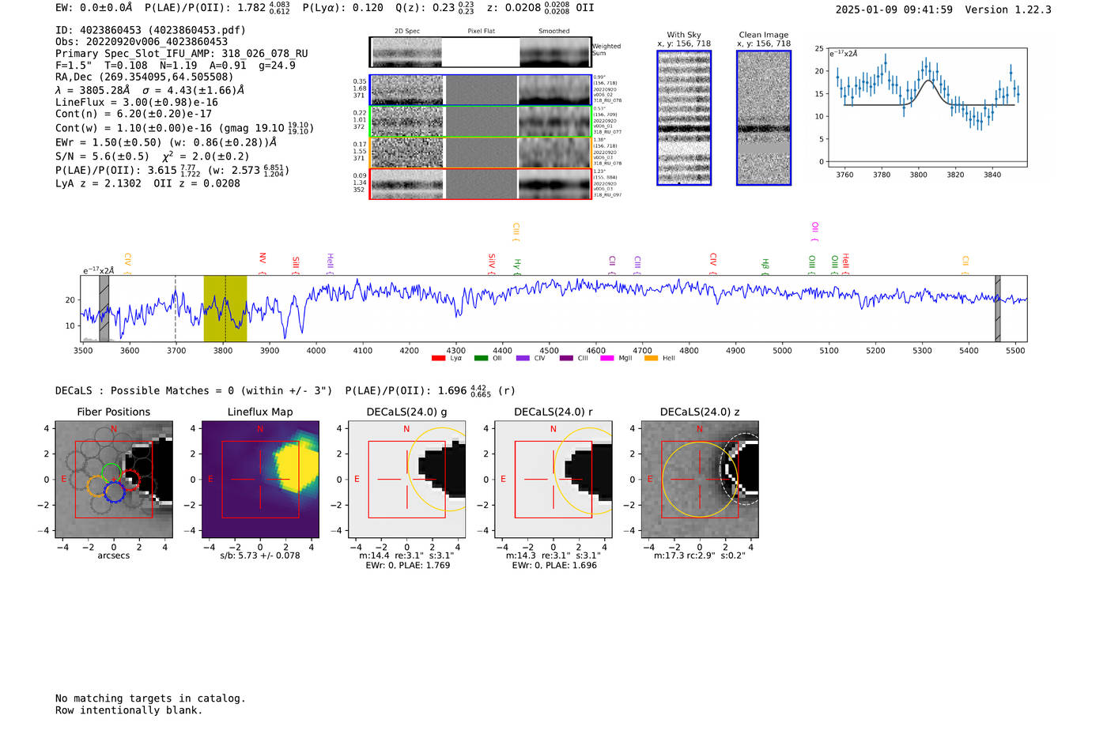Click the blue dashed fiber circle
1107x753 pixels.
pyautogui.click(x=115, y=492)
